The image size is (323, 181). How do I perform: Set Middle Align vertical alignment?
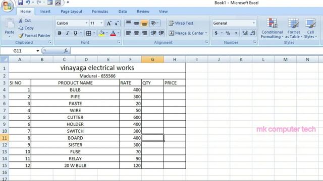pos(136,23)
